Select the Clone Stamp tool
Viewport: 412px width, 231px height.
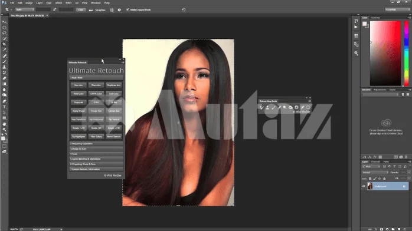(4, 67)
